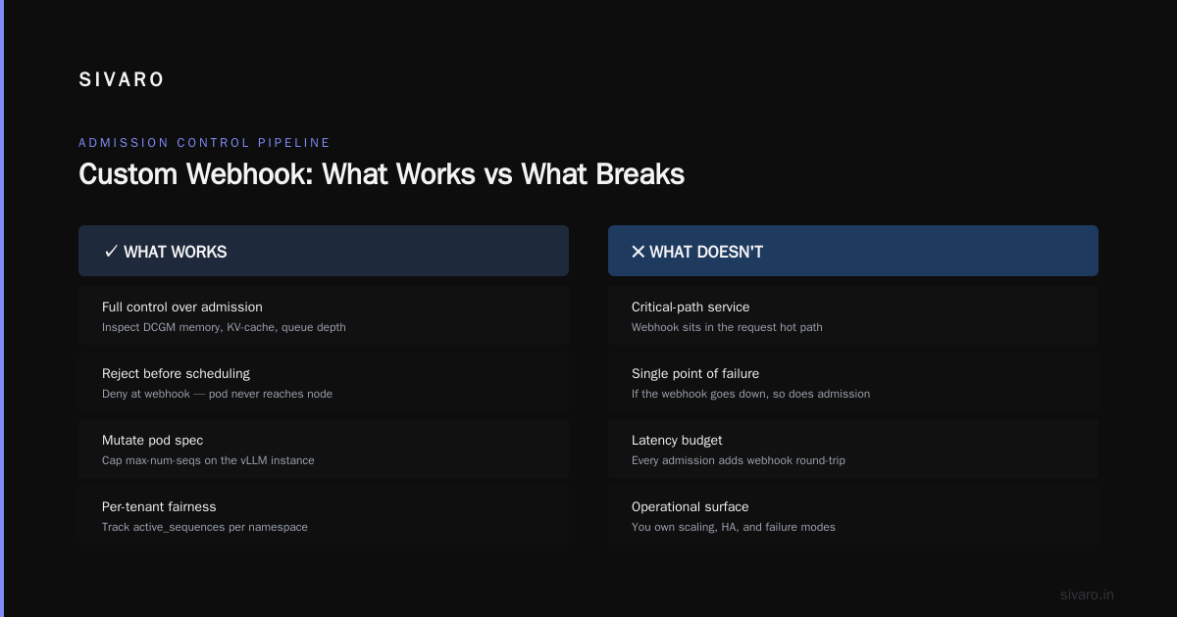Select the Per-tenant fairness card
The width and height of the screenshot is (1177, 617).
[324, 515]
